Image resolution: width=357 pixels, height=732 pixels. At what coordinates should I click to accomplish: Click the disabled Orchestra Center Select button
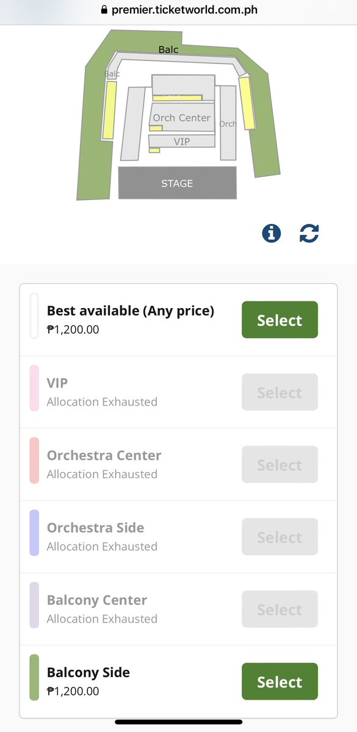coord(279,464)
